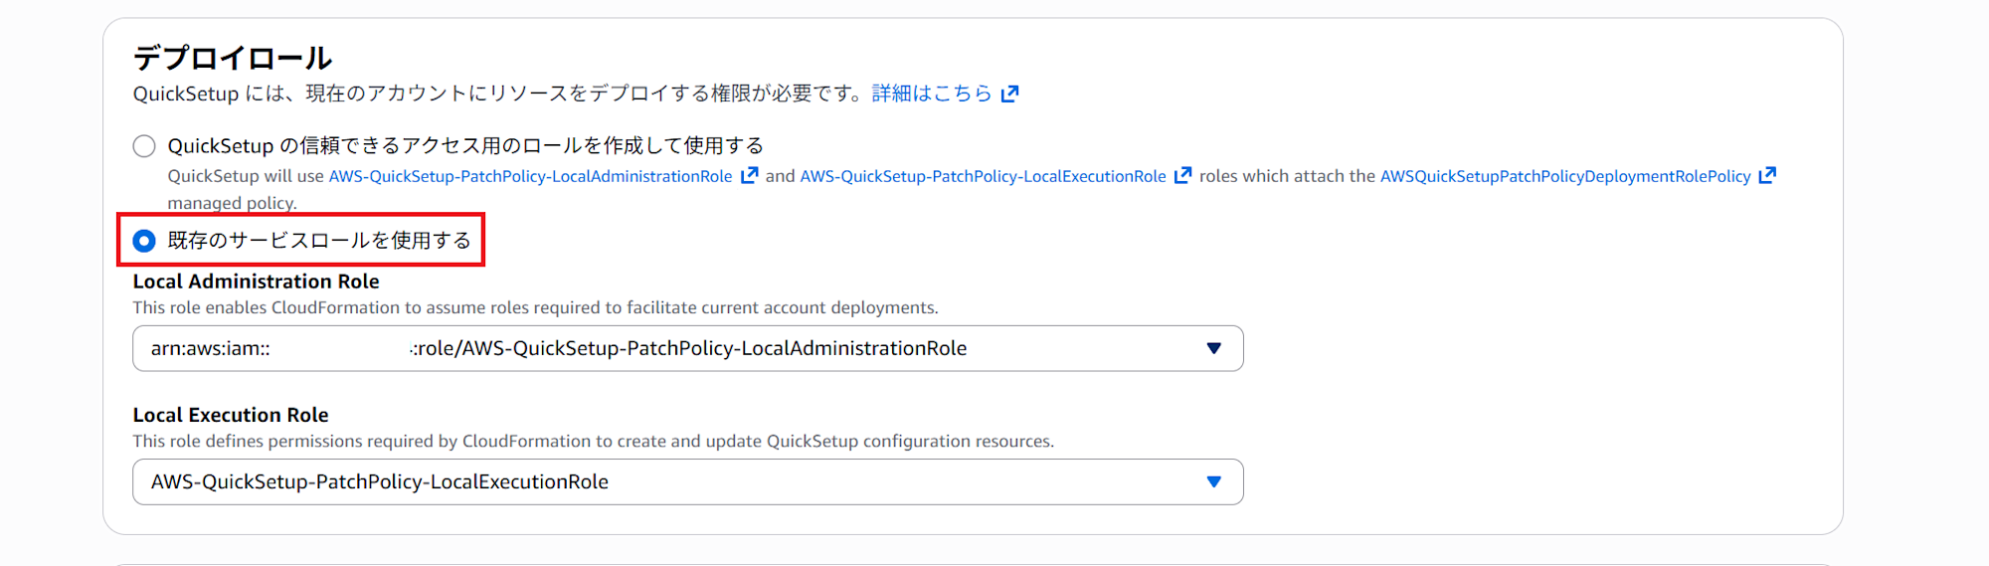1989x566 pixels.
Task: Click the デプロイロール section heading
Action: (x=233, y=58)
